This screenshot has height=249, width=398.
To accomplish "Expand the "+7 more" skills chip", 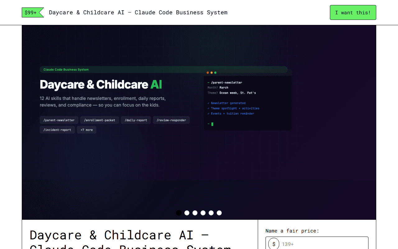I will (86, 130).
